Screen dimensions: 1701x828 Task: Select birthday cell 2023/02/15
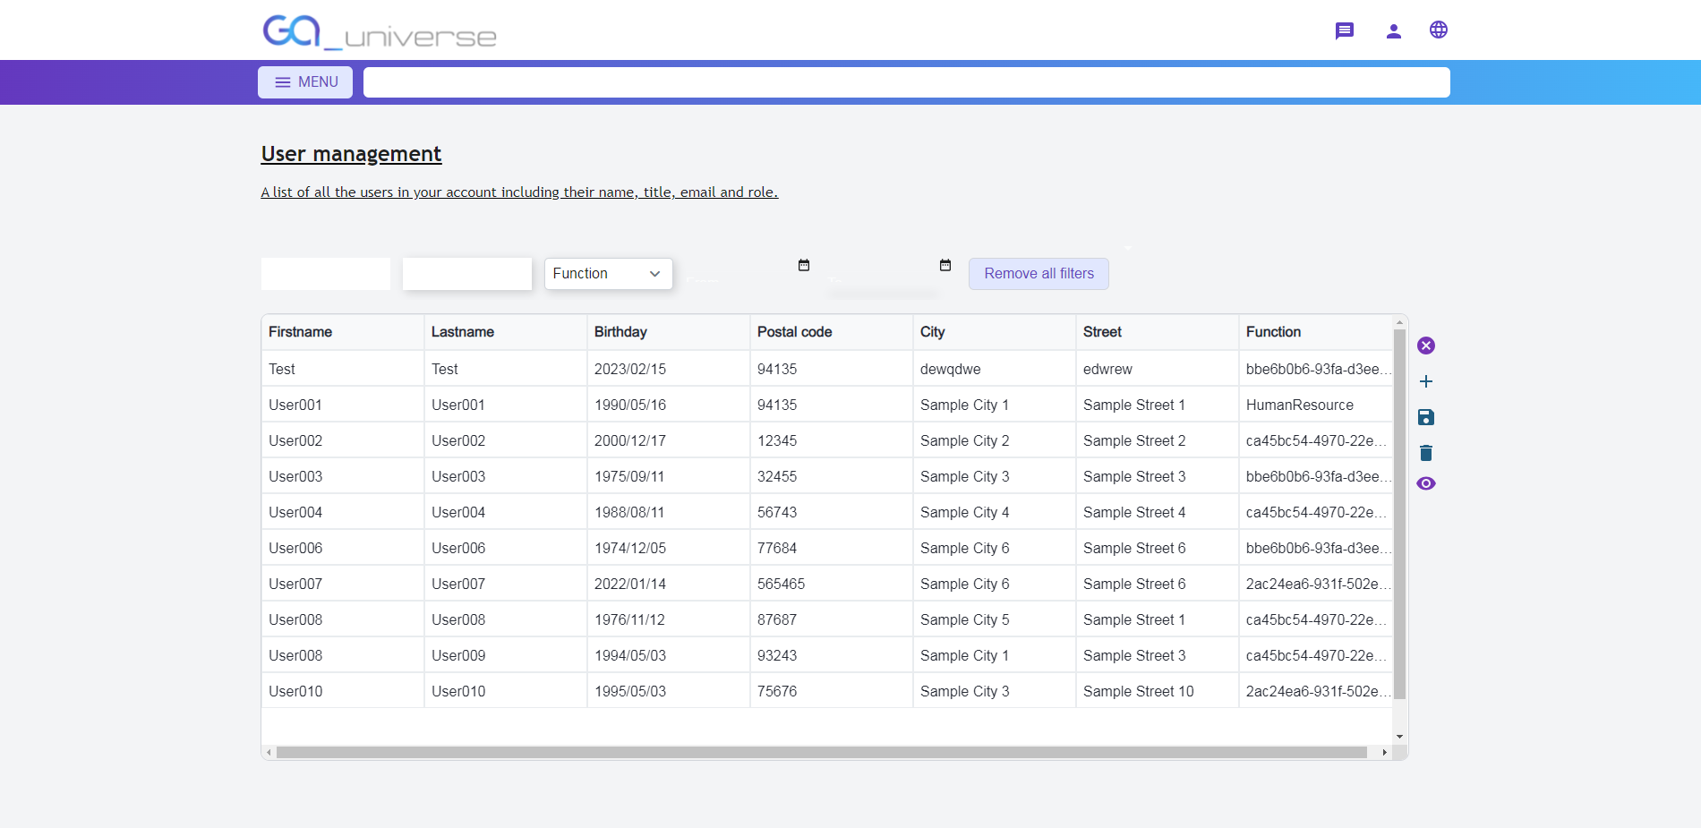pos(668,369)
